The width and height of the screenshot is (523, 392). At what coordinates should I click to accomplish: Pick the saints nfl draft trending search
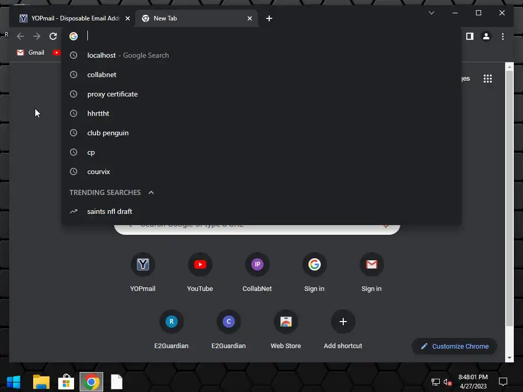tap(261, 211)
